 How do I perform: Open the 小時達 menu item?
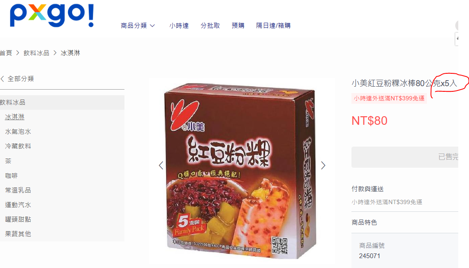click(179, 26)
